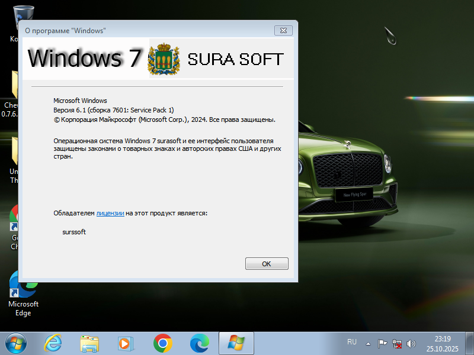Open the disconnected network tray icon
The height and width of the screenshot is (355, 474).
tap(397, 343)
